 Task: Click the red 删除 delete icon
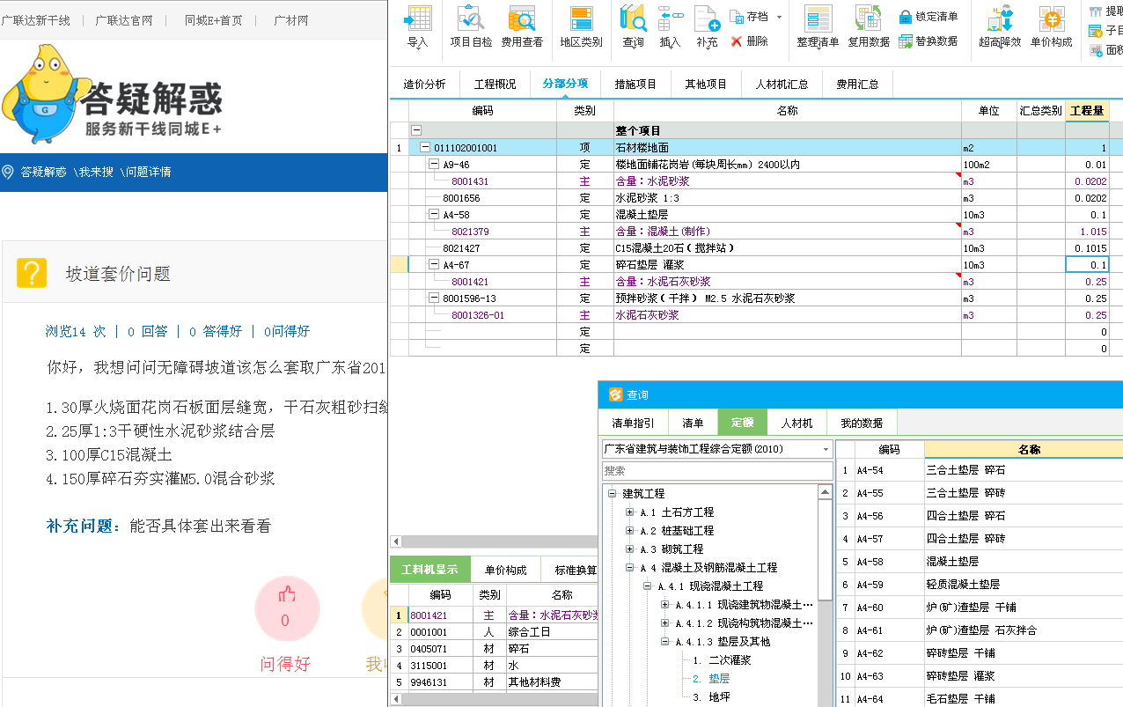tap(737, 41)
